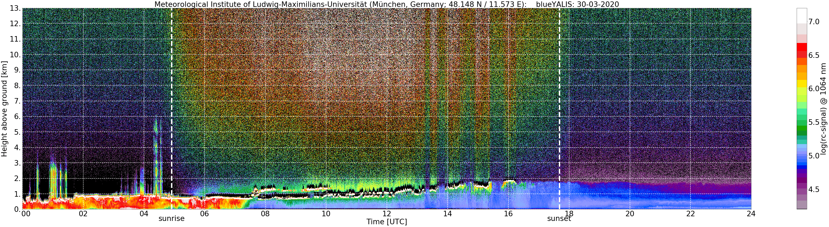Click the y-axis tick label '7.'
The image size is (829, 227).
(x=17, y=101)
